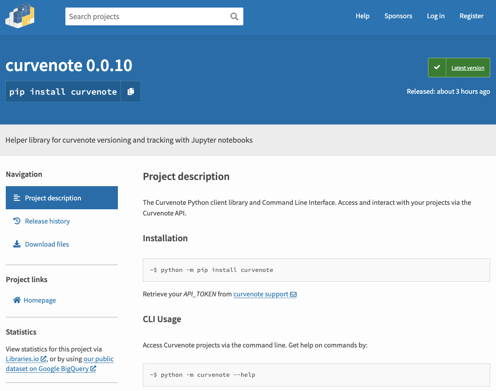Click the Helper library summary text
This screenshot has width=496, height=391.
click(129, 140)
